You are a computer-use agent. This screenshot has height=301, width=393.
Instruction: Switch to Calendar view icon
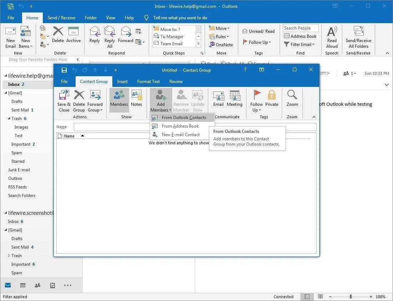pos(23,285)
